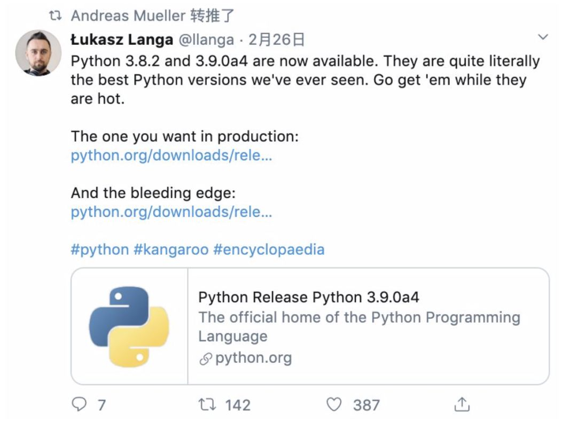
Task: Click the 387 likes count
Action: click(x=366, y=405)
